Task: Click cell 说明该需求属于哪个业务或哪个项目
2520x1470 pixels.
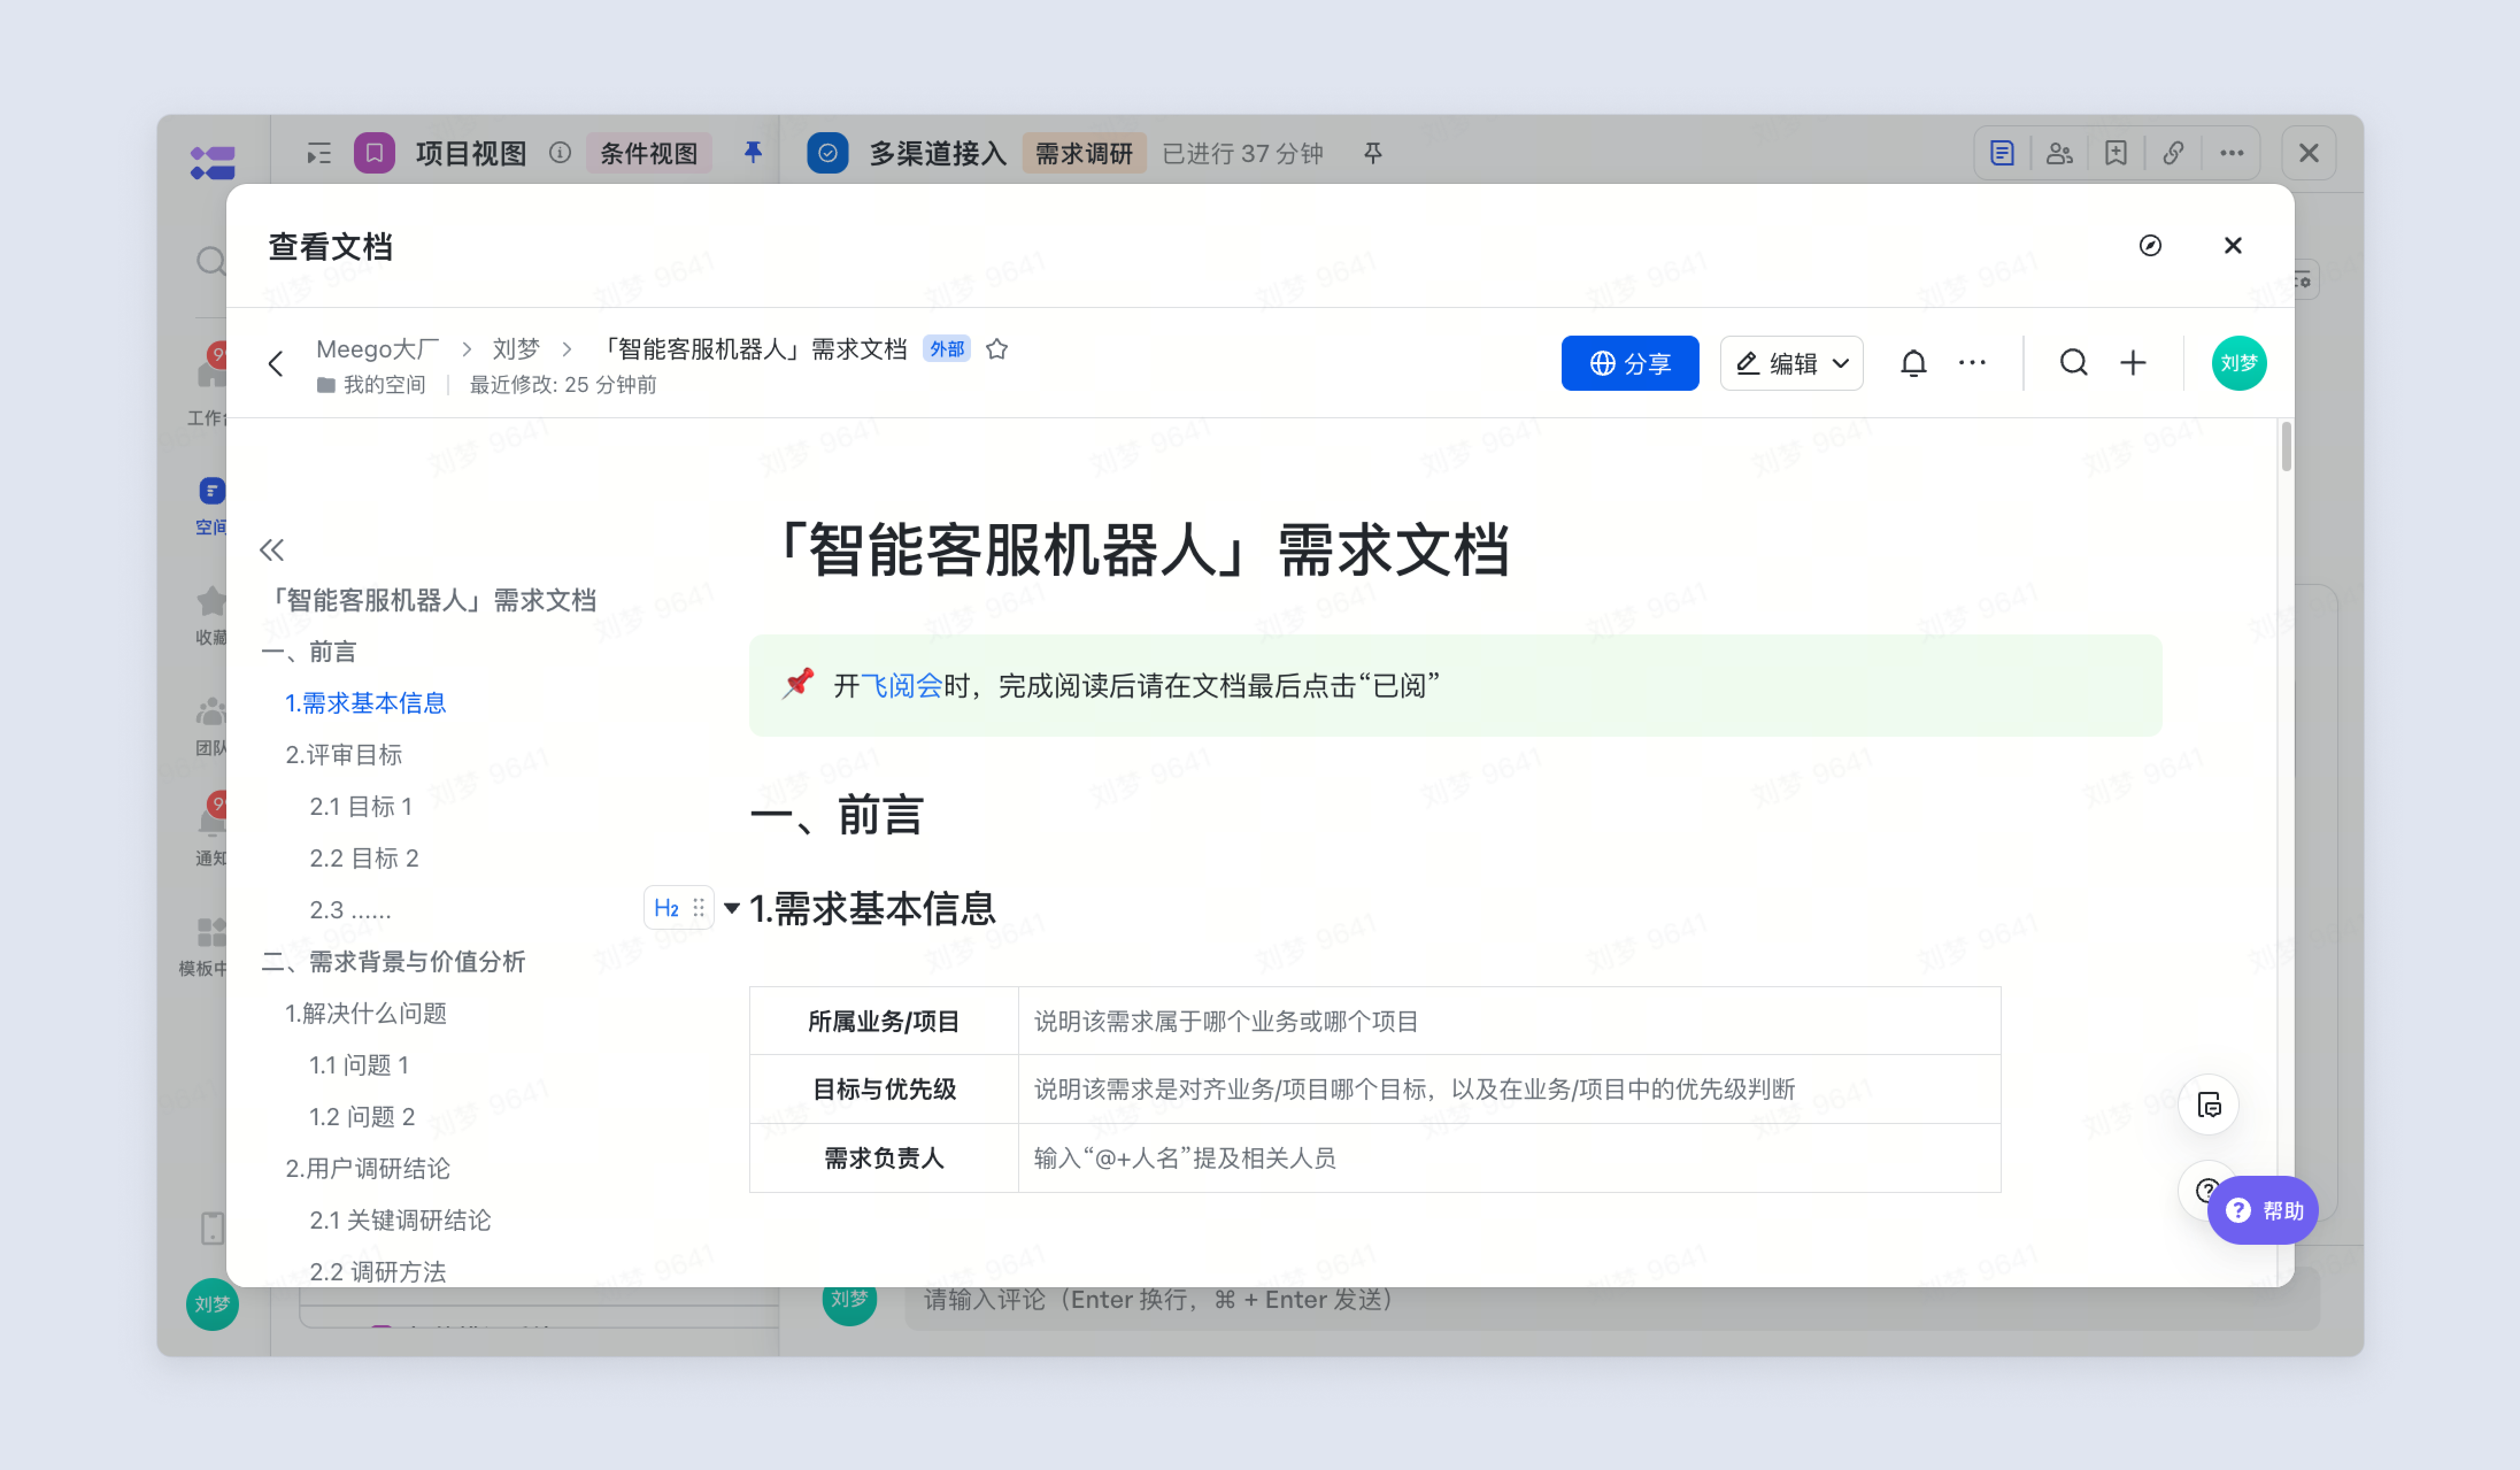Action: coord(1510,1021)
